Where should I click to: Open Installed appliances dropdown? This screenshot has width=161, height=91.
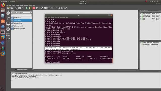(x=21, y=12)
